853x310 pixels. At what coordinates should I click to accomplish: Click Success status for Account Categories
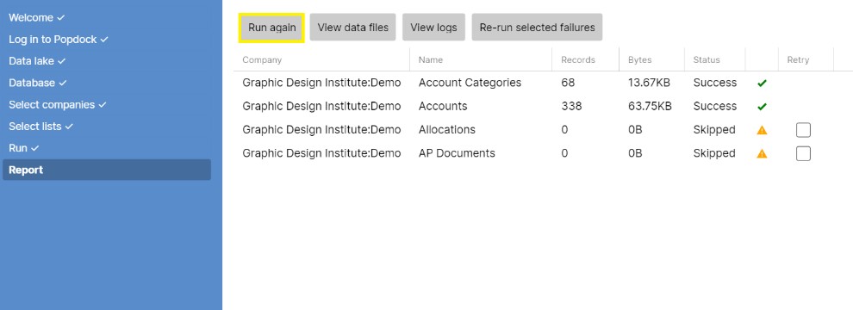point(715,83)
